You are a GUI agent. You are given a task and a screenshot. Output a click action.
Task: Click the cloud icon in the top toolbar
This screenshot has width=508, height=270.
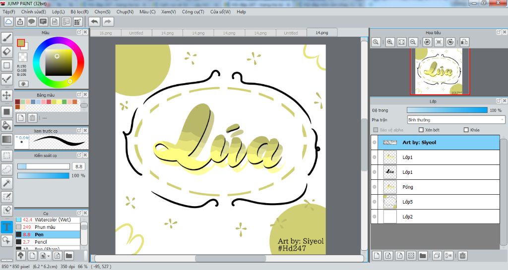click(x=8, y=22)
